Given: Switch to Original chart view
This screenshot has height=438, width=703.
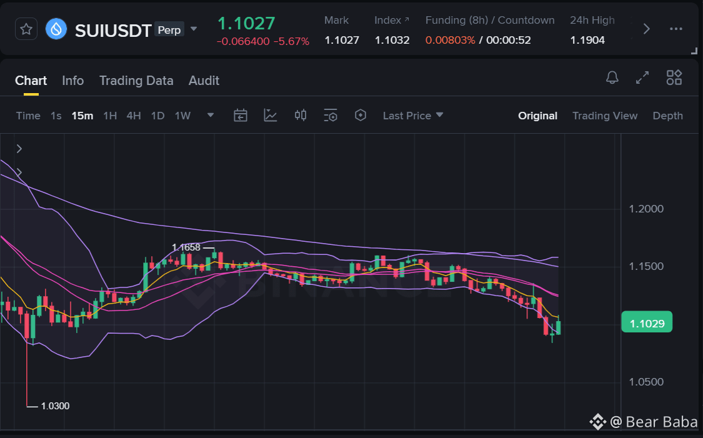Looking at the screenshot, I should click(x=537, y=116).
